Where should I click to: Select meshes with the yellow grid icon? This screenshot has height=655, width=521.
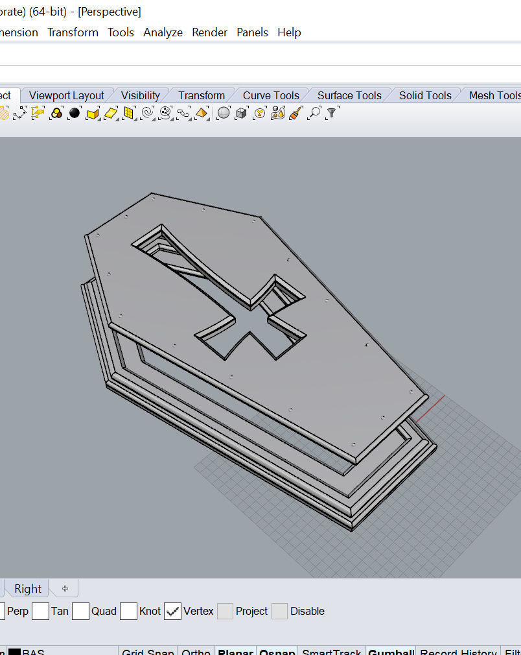pyautogui.click(x=129, y=113)
